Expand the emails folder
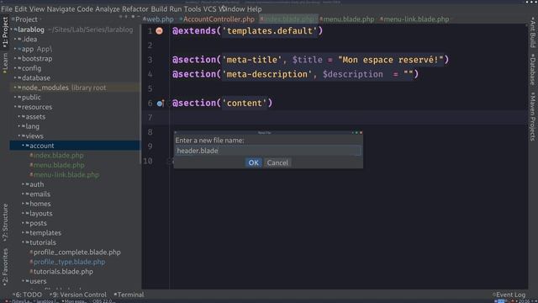The width and height of the screenshot is (538, 303). [x=23, y=194]
